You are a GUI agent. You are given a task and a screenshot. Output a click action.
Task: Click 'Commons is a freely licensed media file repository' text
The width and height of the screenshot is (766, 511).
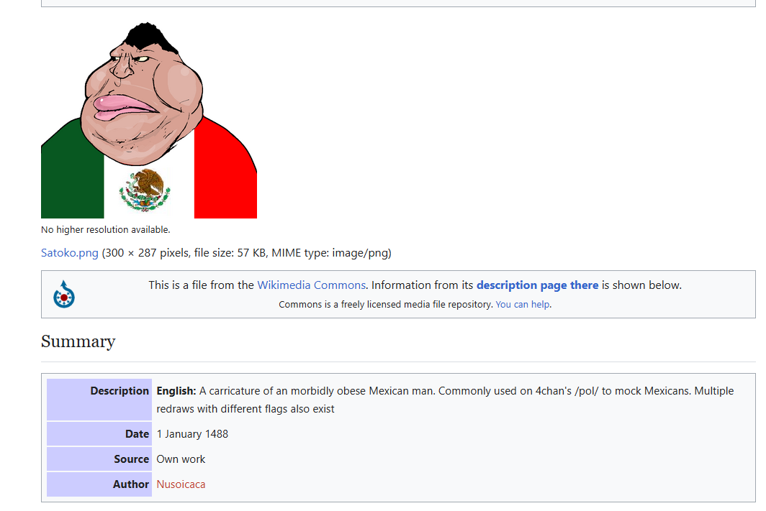pyautogui.click(x=385, y=304)
